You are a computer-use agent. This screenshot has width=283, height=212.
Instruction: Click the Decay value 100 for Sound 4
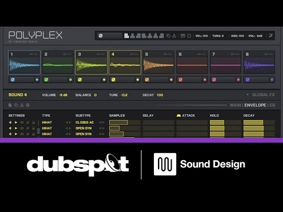[x=160, y=95]
